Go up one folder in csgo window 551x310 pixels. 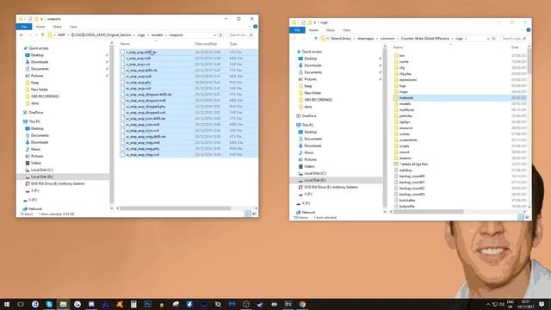[x=316, y=39]
